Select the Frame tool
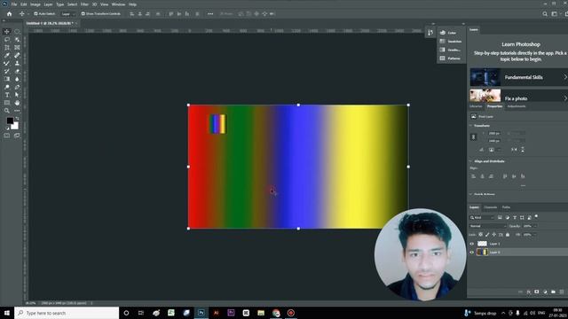This screenshot has width=568, height=319. tap(17, 48)
